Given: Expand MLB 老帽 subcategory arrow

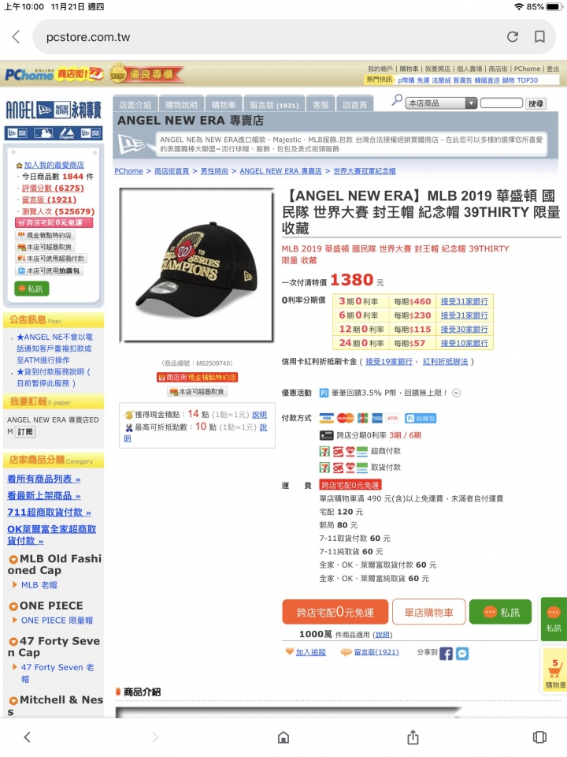Looking at the screenshot, I should click(15, 584).
